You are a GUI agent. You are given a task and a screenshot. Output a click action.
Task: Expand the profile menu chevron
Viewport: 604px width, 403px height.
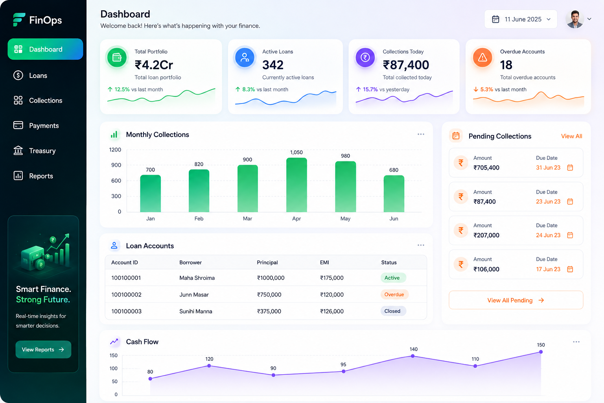[x=589, y=19]
